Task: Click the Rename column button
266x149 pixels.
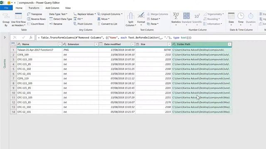Action: (x=56, y=24)
